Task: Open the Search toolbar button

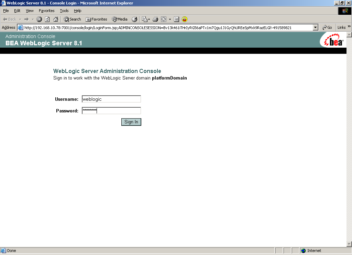Action: click(72, 19)
